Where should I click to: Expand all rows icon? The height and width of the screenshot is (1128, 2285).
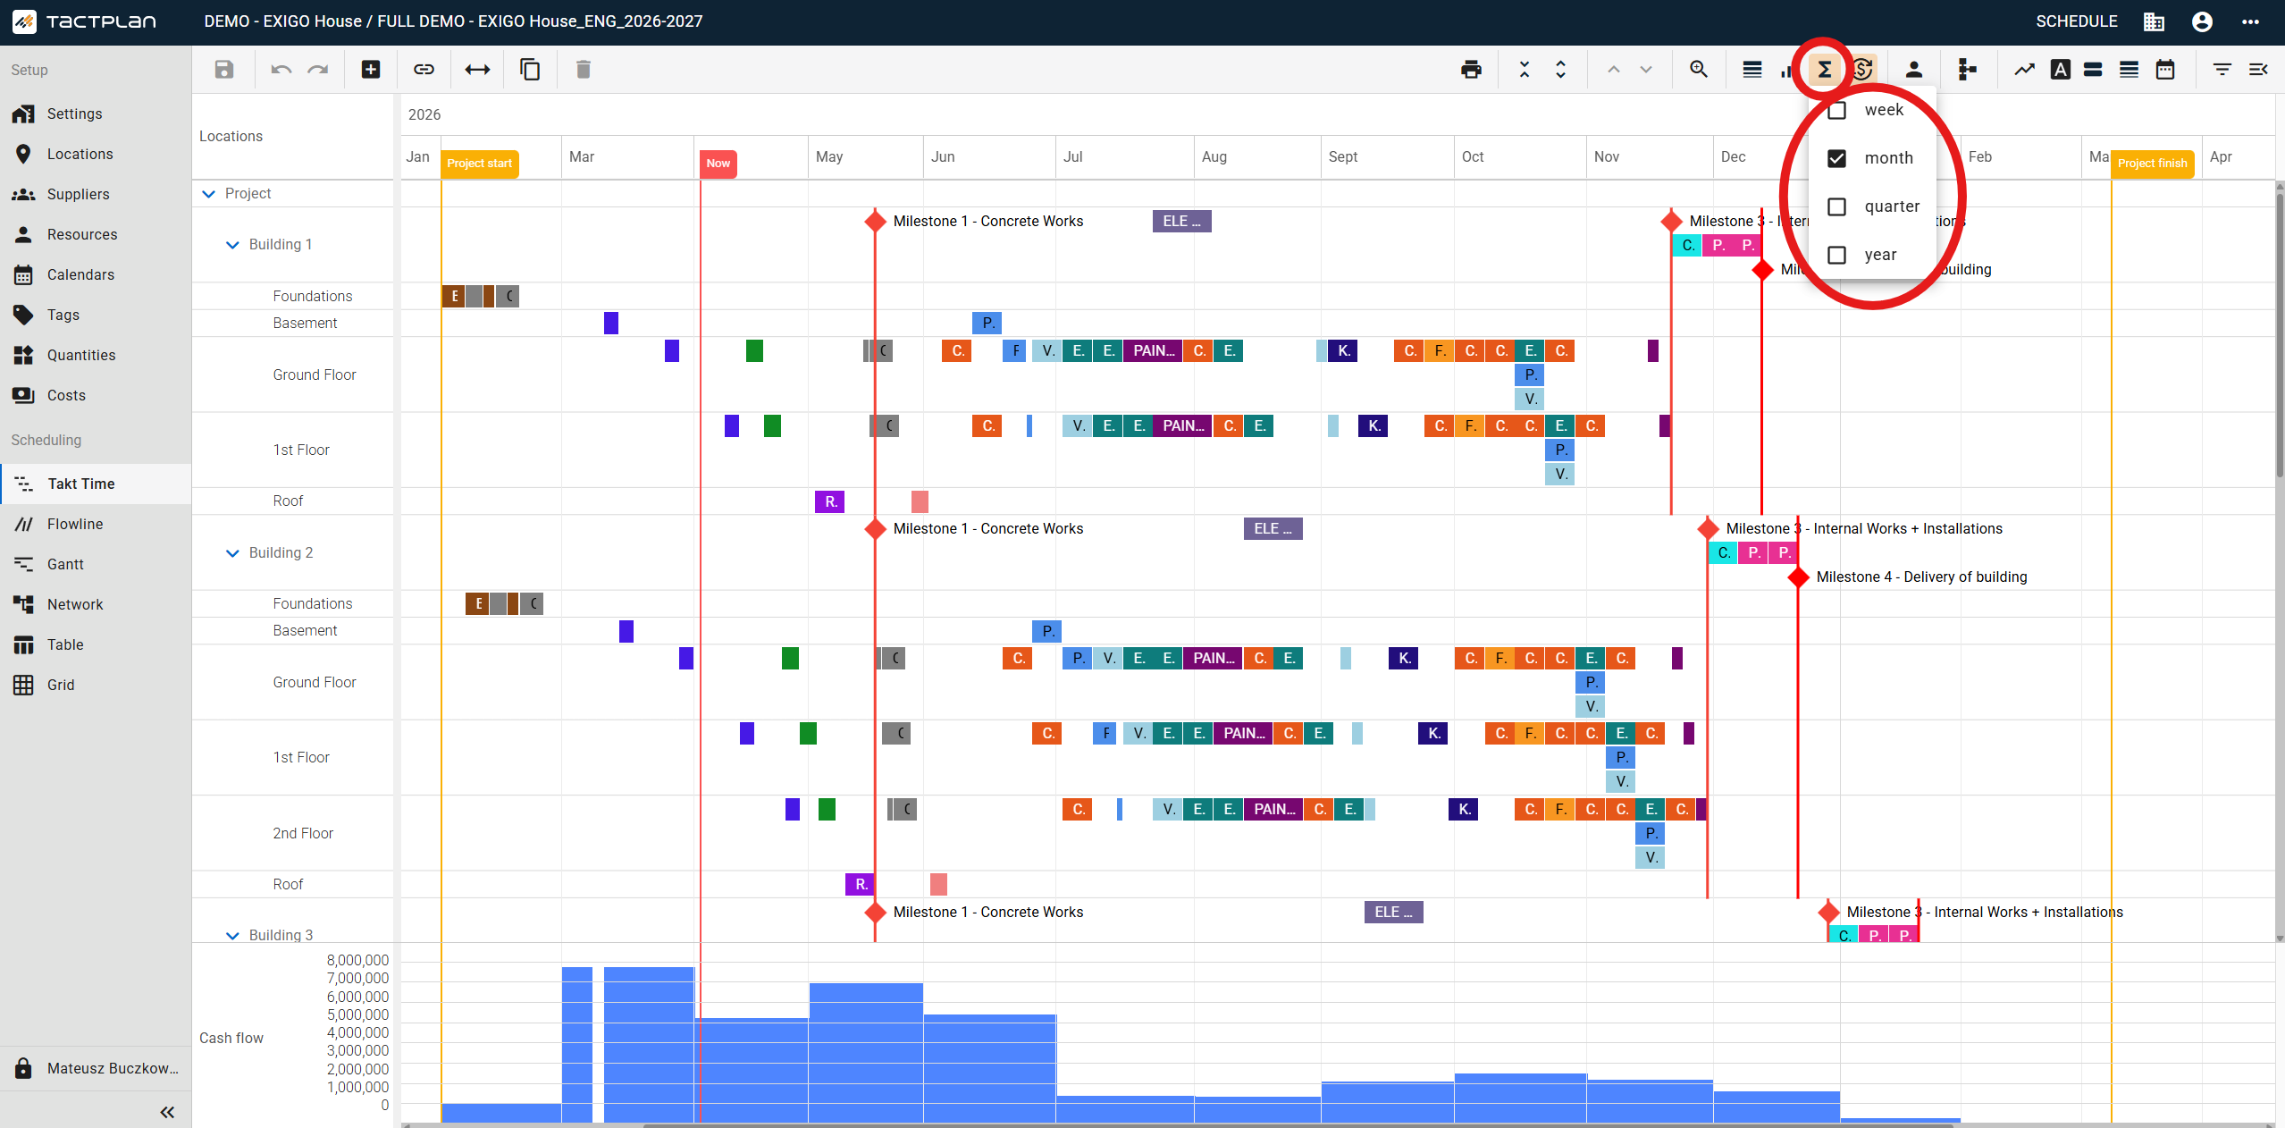click(x=1561, y=70)
